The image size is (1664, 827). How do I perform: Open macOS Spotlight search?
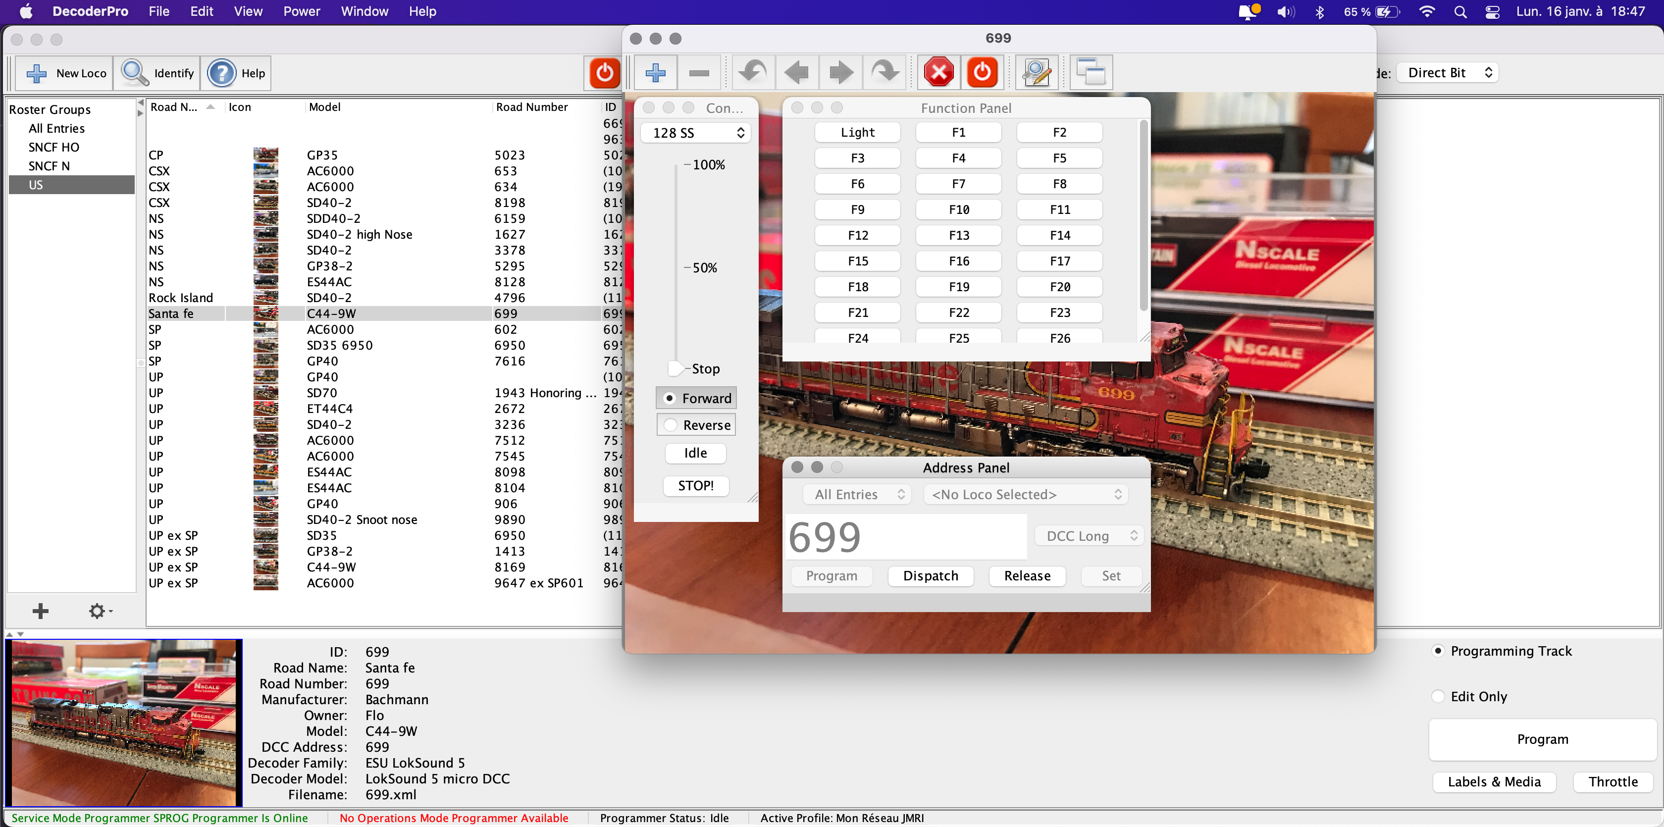tap(1459, 11)
